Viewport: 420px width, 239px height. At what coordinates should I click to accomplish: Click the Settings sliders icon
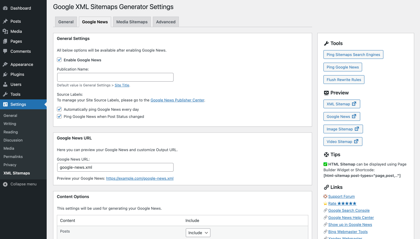(5, 104)
